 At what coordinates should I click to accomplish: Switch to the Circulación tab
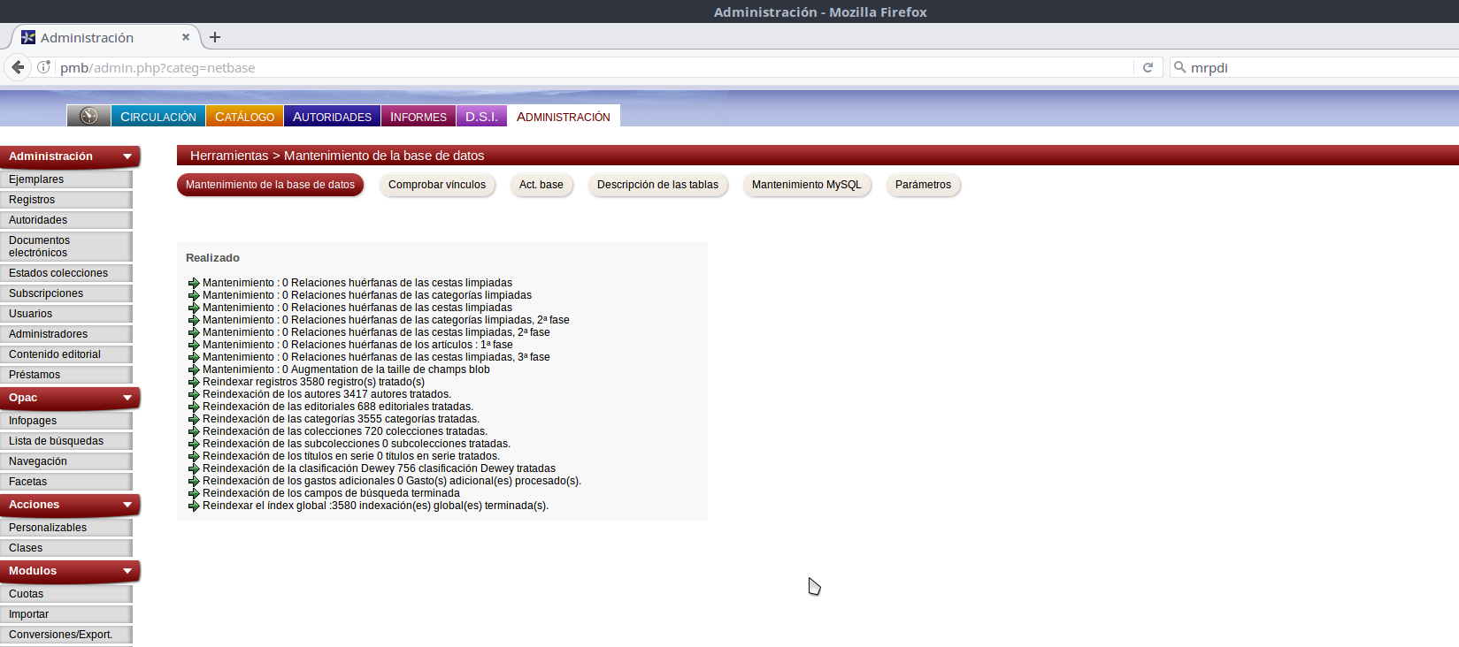tap(158, 117)
